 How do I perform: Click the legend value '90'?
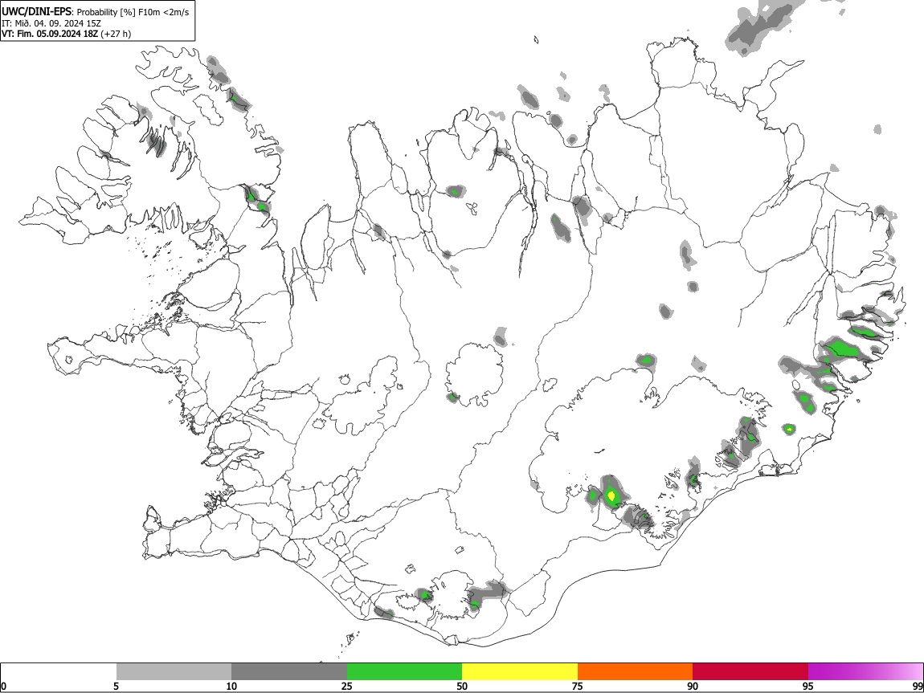(693, 687)
